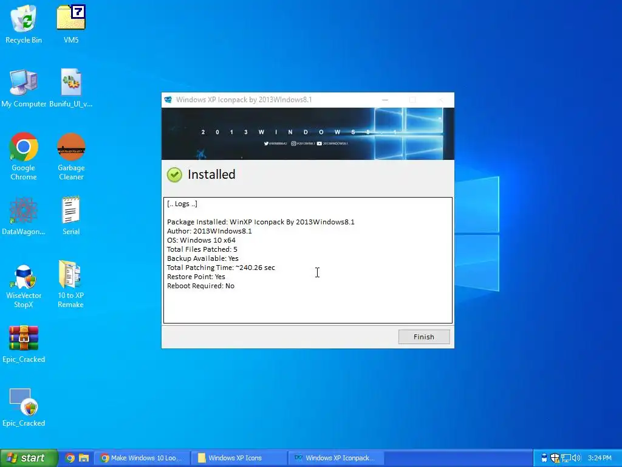Viewport: 622px width, 467px height.
Task: Click the 'Reboot Required: No' log line
Action: pos(200,286)
